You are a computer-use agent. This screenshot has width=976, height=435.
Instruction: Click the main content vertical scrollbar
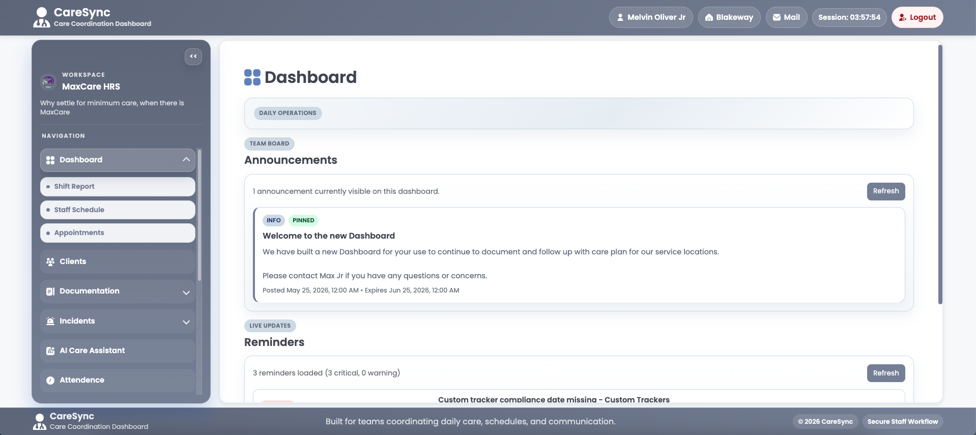pyautogui.click(x=940, y=175)
